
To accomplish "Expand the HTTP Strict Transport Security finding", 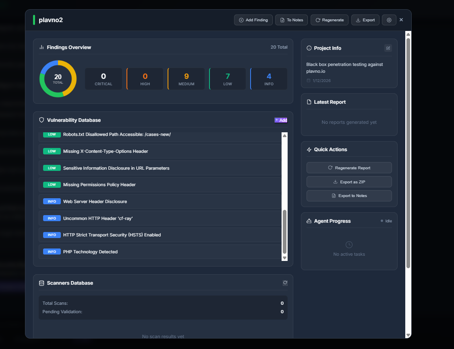I will [112, 235].
